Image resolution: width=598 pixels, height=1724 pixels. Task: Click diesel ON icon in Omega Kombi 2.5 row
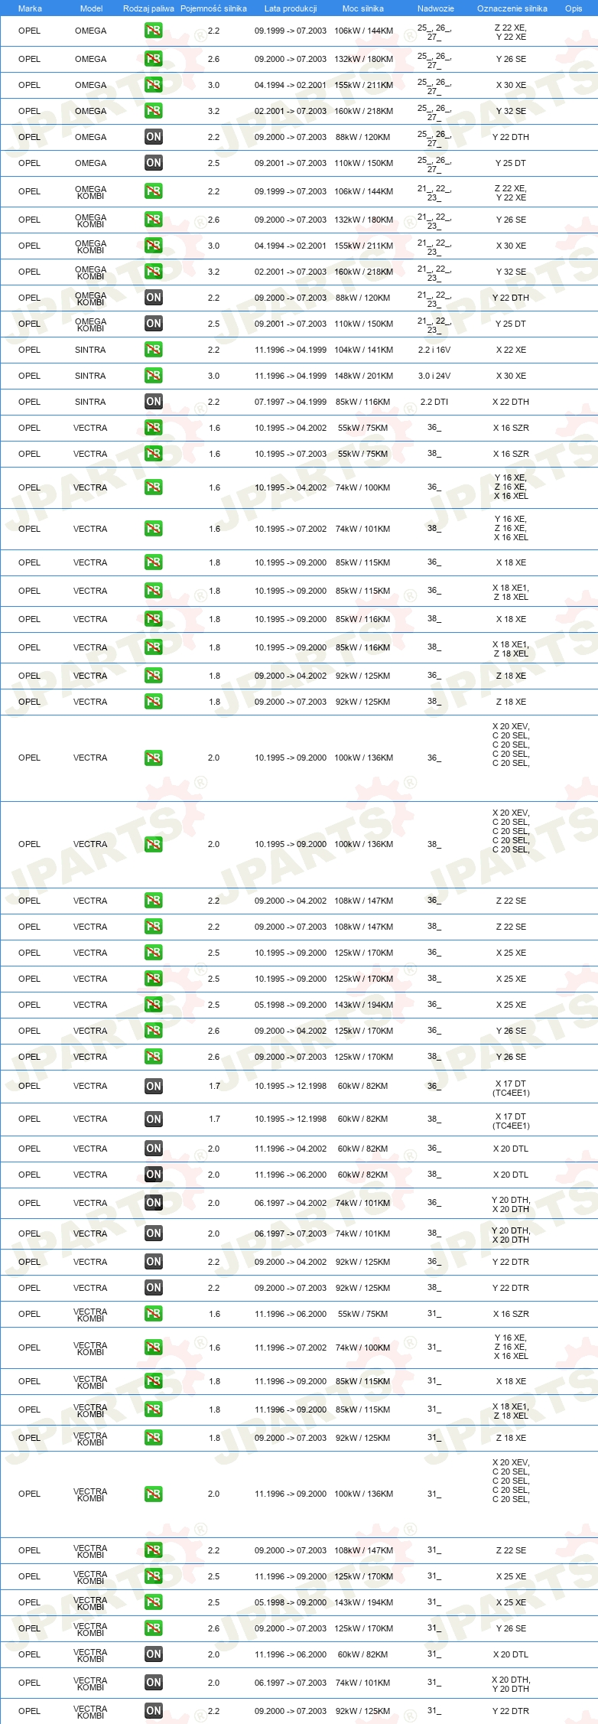pyautogui.click(x=154, y=324)
